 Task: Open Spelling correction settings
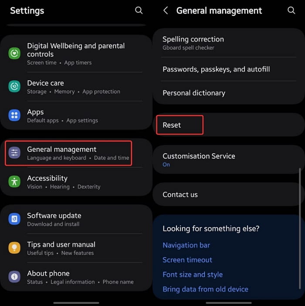(229, 43)
